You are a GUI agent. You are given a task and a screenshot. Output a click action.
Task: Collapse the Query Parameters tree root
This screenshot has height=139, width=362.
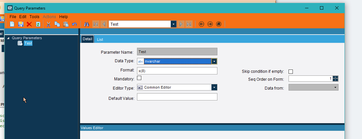click(x=9, y=38)
